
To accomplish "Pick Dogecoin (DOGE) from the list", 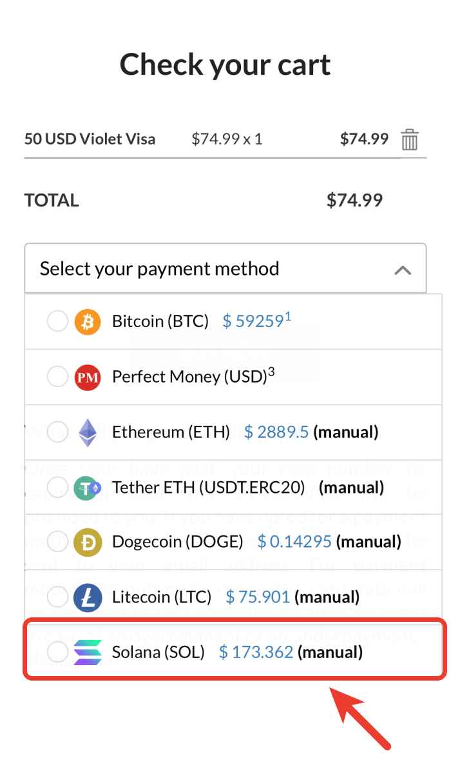I will pyautogui.click(x=177, y=542).
